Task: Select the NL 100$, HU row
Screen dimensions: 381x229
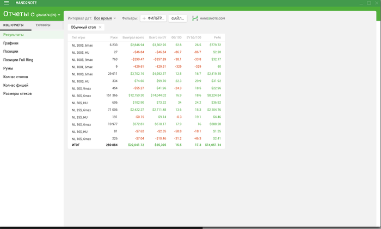Action: 146,81
